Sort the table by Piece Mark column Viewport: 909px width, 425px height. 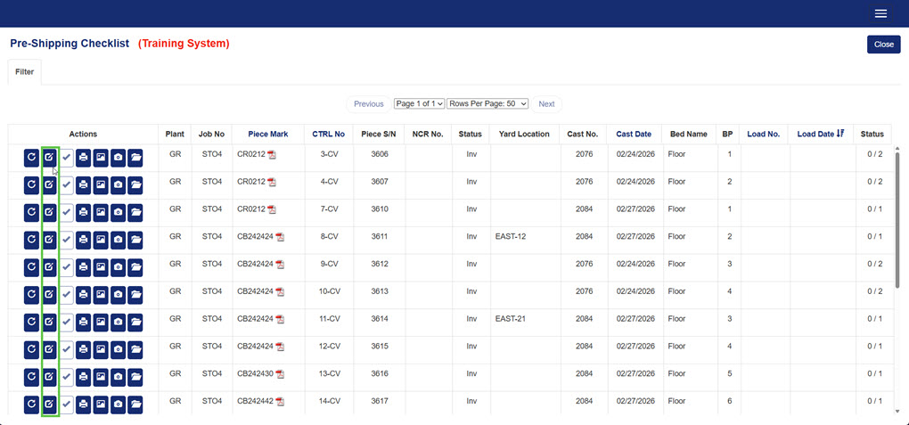tap(268, 134)
